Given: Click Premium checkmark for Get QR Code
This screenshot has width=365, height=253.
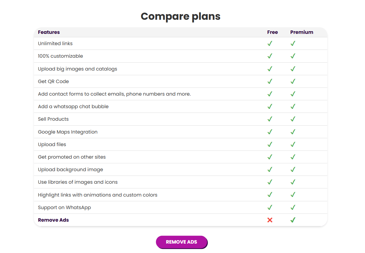Looking at the screenshot, I should click(293, 82).
